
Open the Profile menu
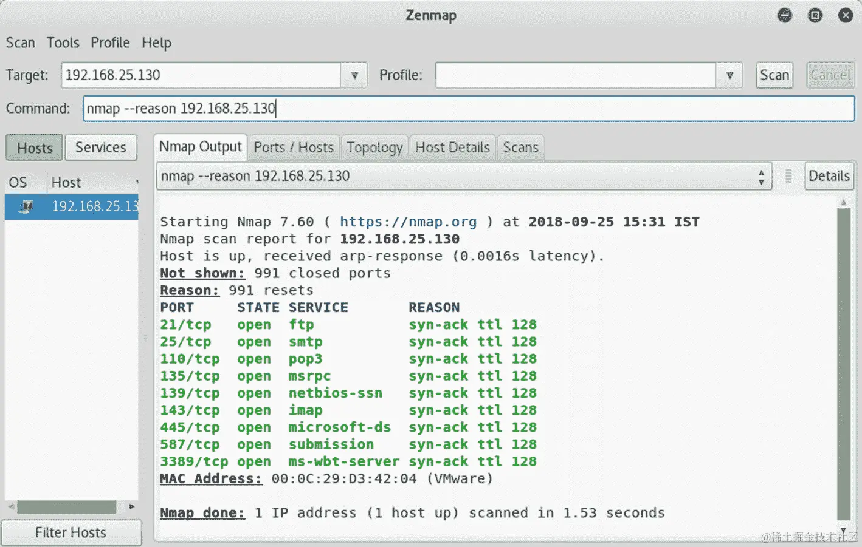tap(110, 42)
